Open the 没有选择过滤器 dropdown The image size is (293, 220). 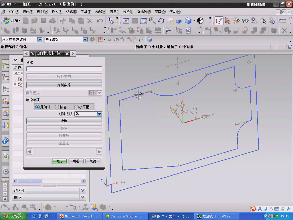click(39, 40)
